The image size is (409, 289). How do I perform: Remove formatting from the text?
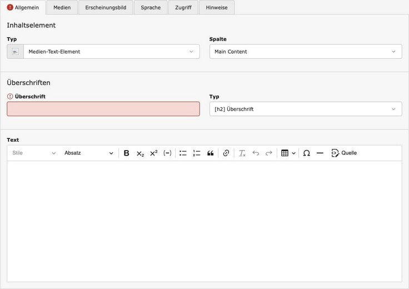(x=242, y=153)
